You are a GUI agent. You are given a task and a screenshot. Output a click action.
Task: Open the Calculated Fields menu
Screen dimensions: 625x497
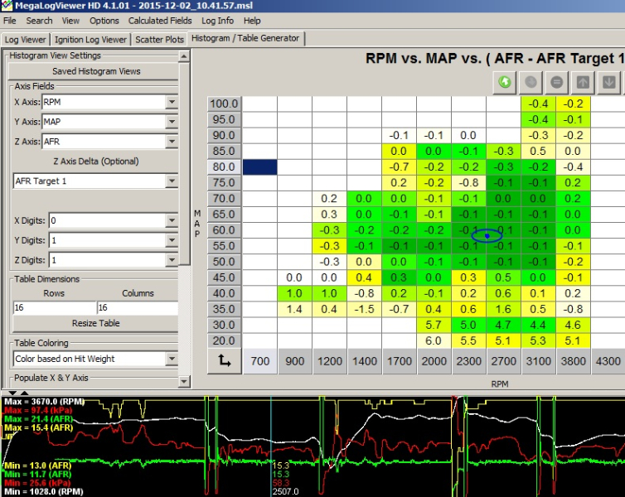click(x=159, y=21)
